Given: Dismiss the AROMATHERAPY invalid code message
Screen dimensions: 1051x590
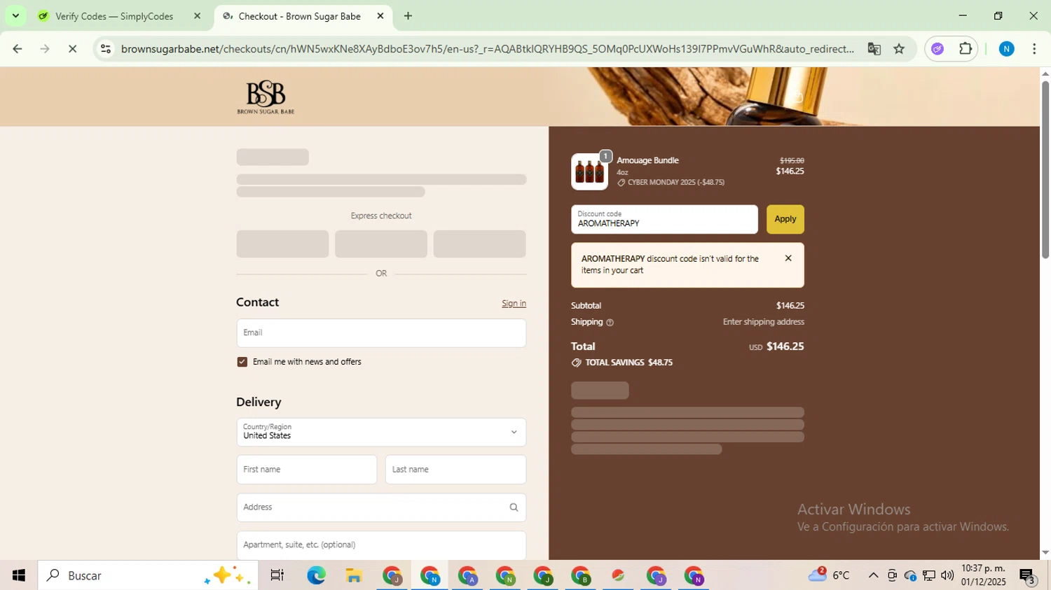Looking at the screenshot, I should [788, 258].
